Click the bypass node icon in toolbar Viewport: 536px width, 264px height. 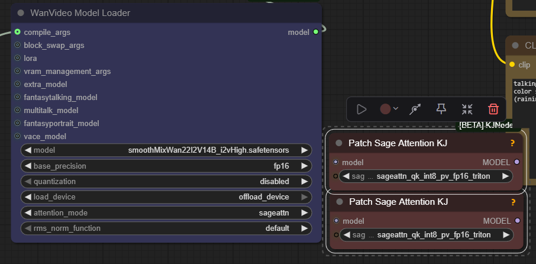coord(415,110)
